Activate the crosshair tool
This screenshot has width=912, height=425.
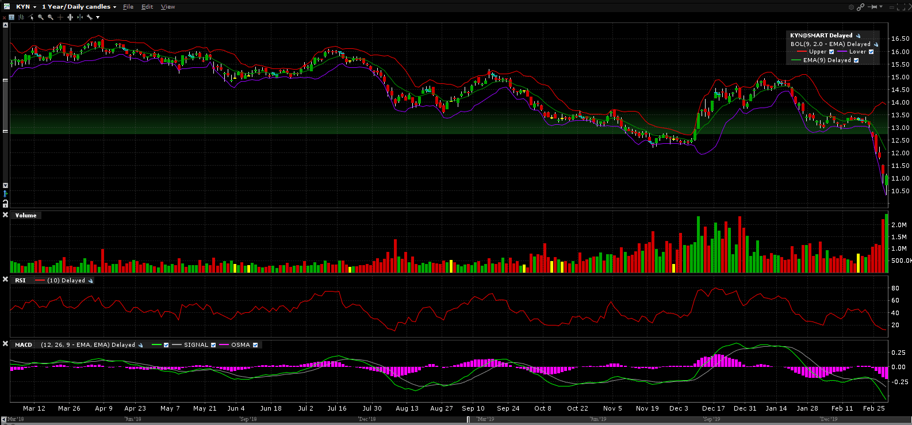[x=60, y=17]
